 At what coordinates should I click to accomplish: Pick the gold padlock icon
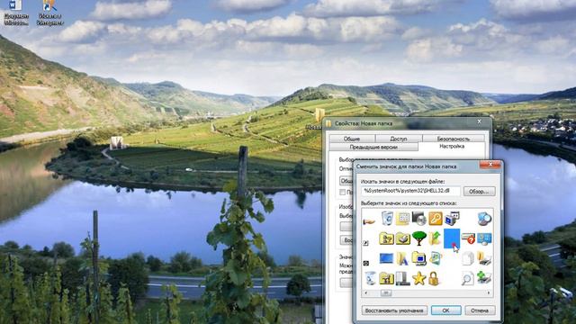pyautogui.click(x=434, y=279)
